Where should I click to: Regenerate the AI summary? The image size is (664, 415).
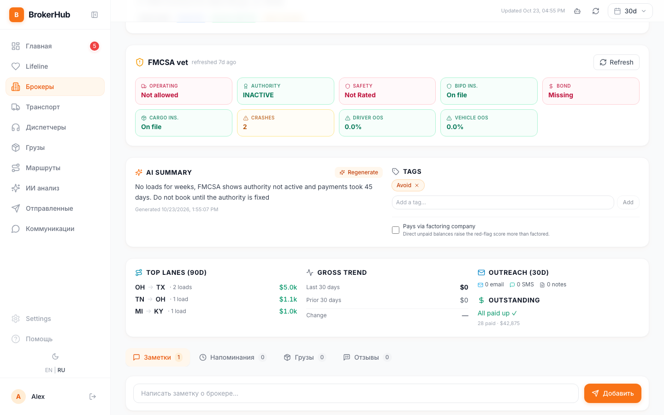click(x=359, y=172)
